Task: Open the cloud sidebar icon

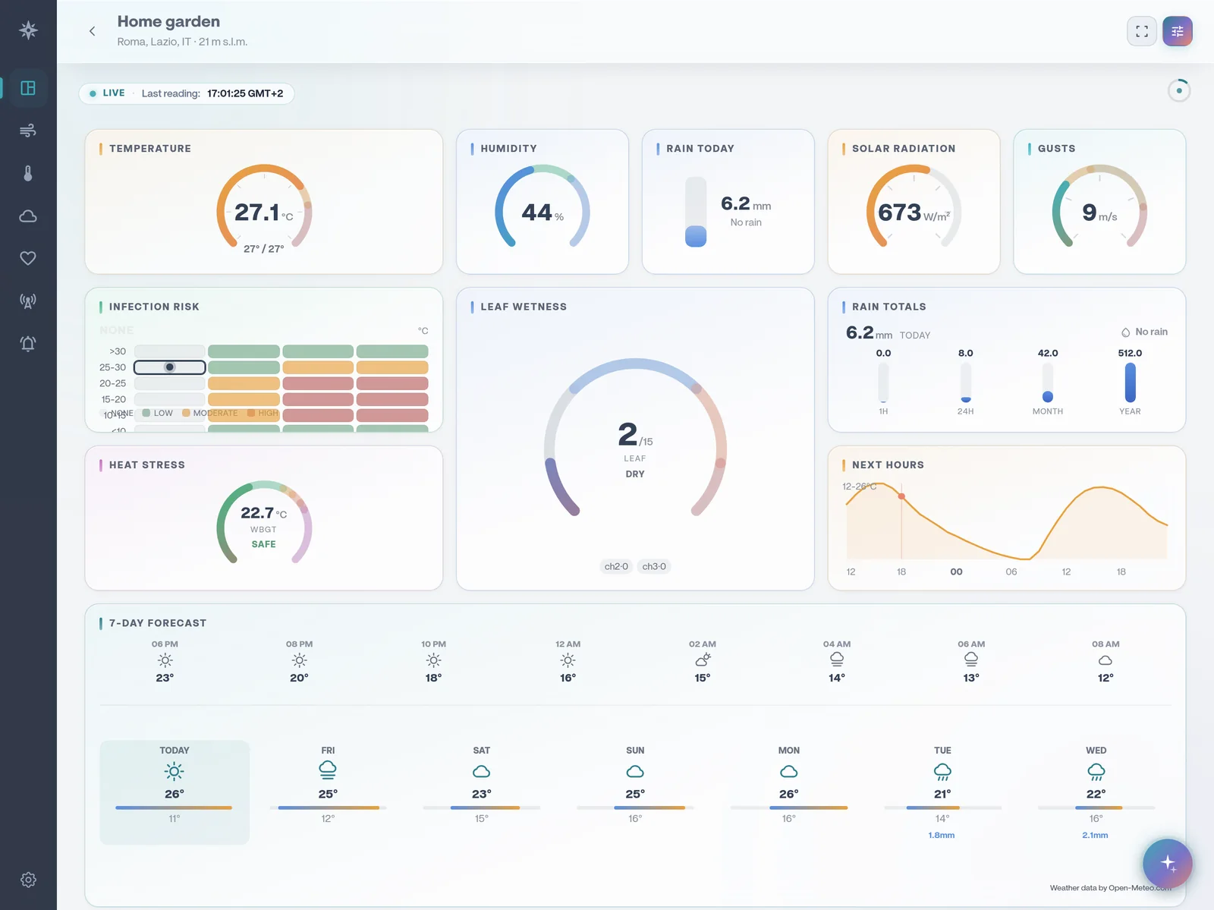Action: (x=28, y=216)
